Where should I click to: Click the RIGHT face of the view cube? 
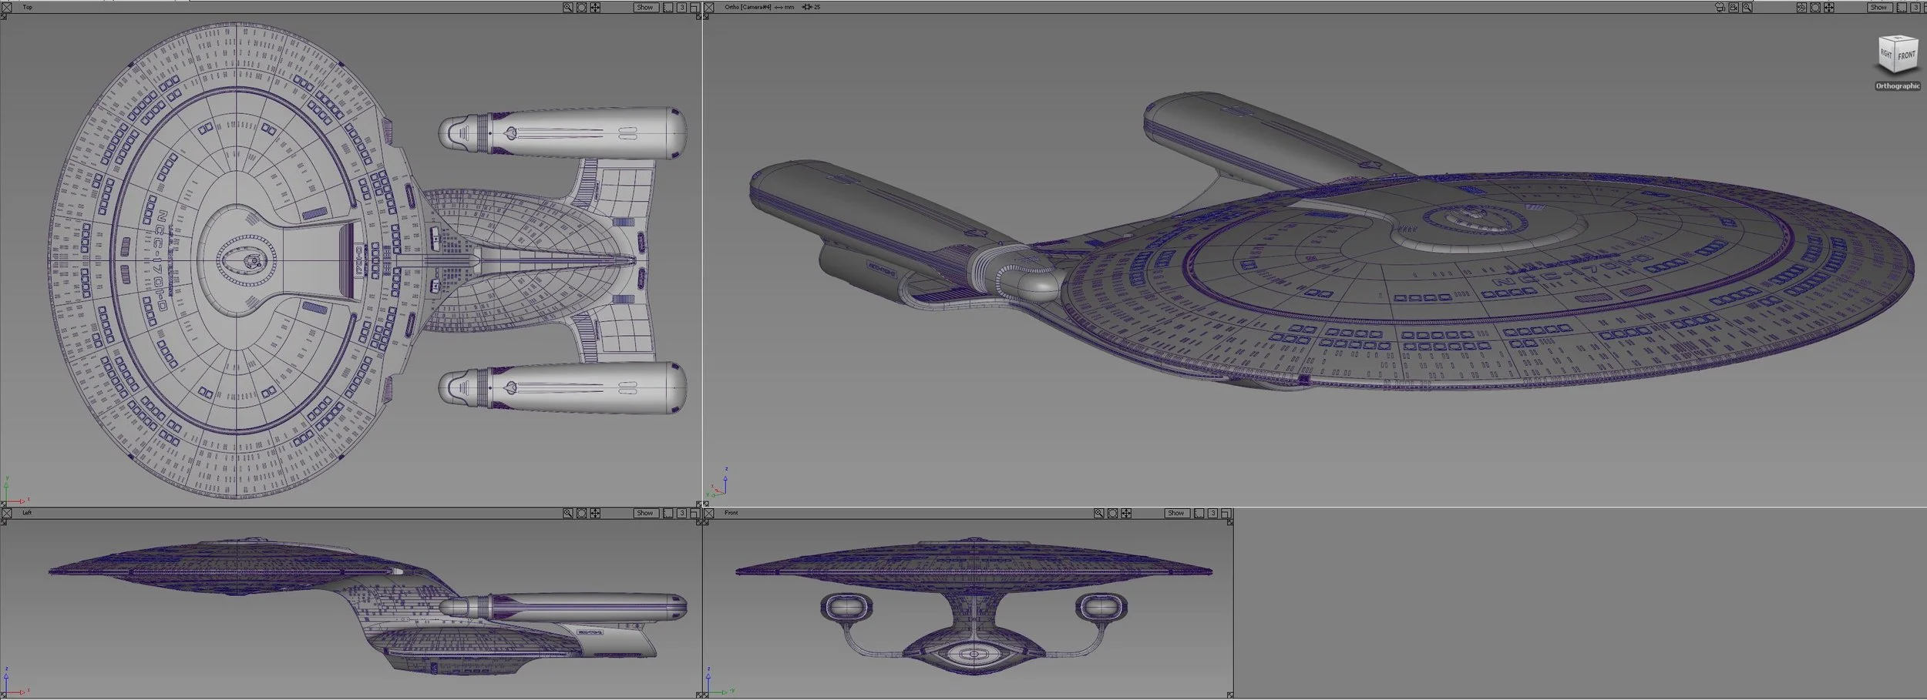point(1886,55)
